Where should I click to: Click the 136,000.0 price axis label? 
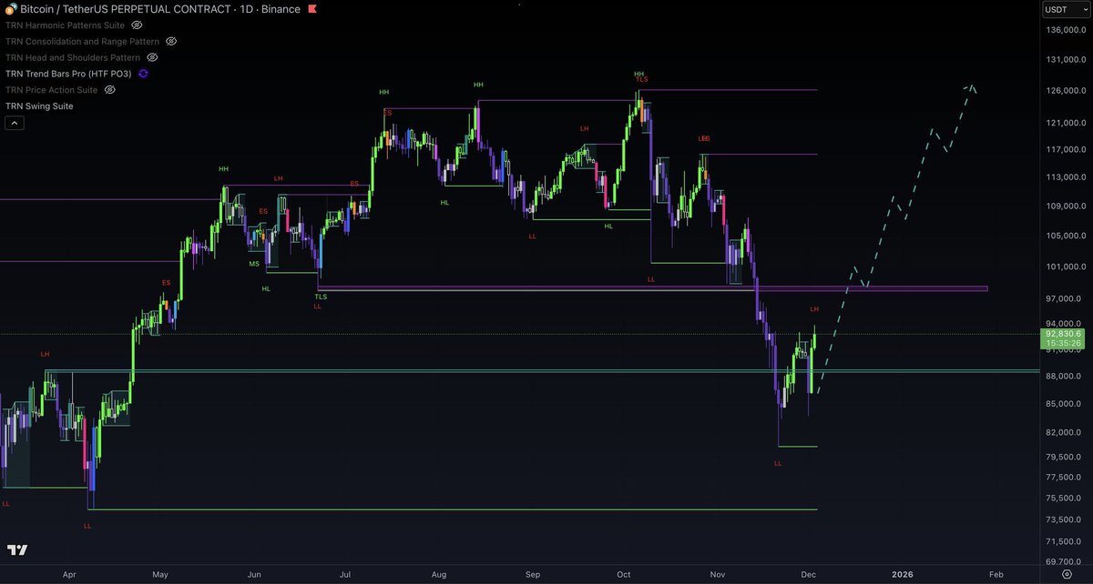pos(1066,30)
